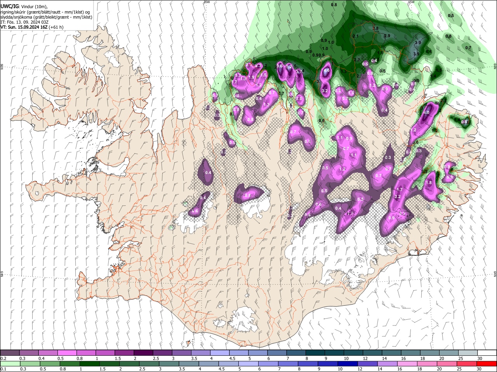Click the 0.5 swatch in lower green legend row
The height and width of the screenshot is (372, 497).
50,363
